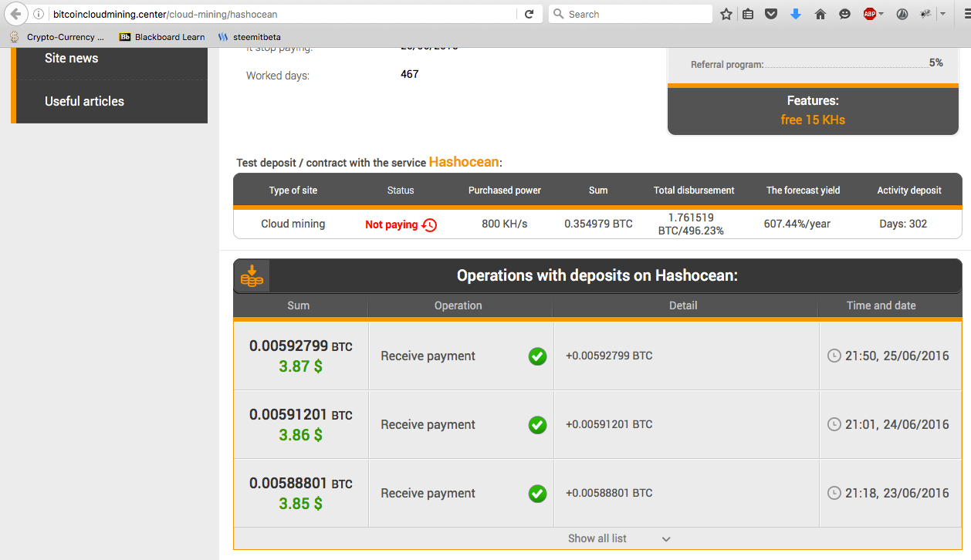This screenshot has height=560, width=971.
Task: Open the dropdown arrow beside insect icon
Action: pos(942,14)
